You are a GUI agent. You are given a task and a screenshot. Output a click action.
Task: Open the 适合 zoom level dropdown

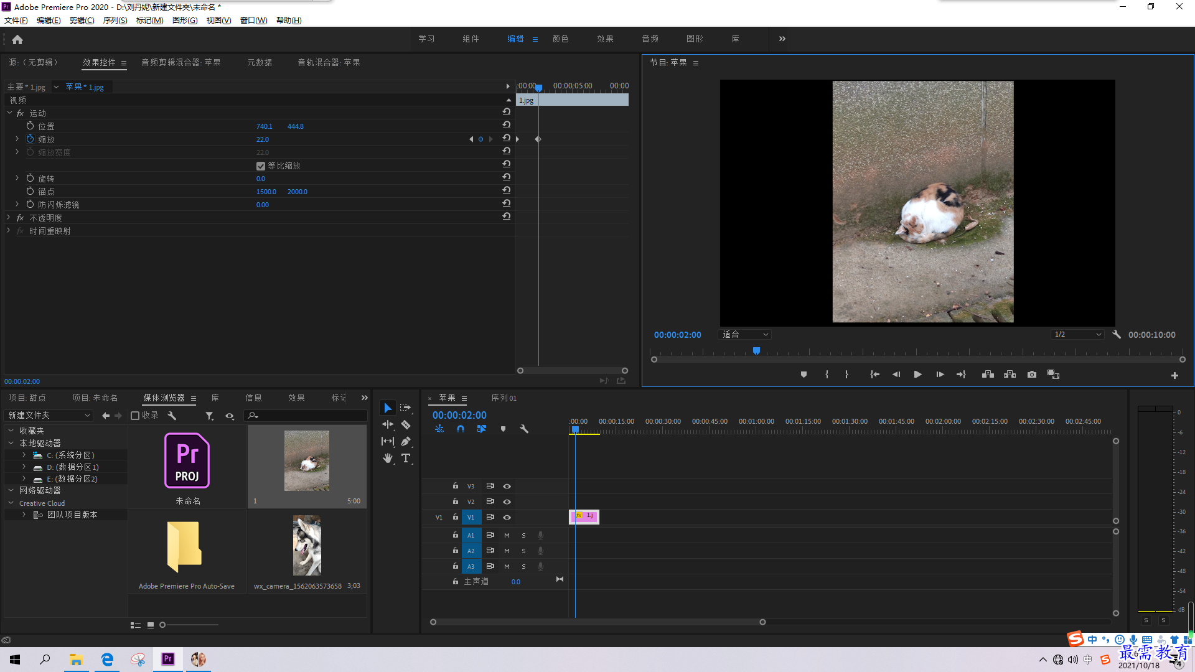(x=745, y=334)
